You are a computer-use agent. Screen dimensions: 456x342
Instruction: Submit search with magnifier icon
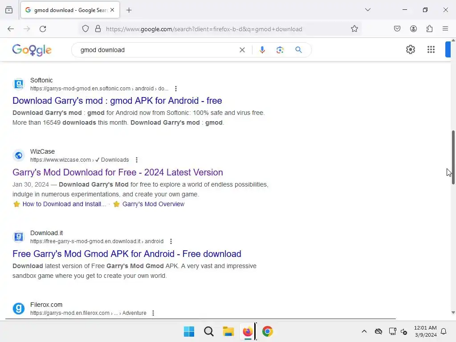point(298,50)
